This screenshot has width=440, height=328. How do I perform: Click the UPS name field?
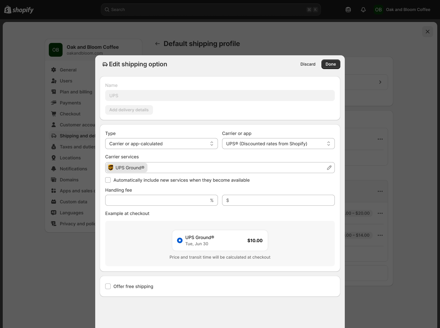click(x=220, y=95)
